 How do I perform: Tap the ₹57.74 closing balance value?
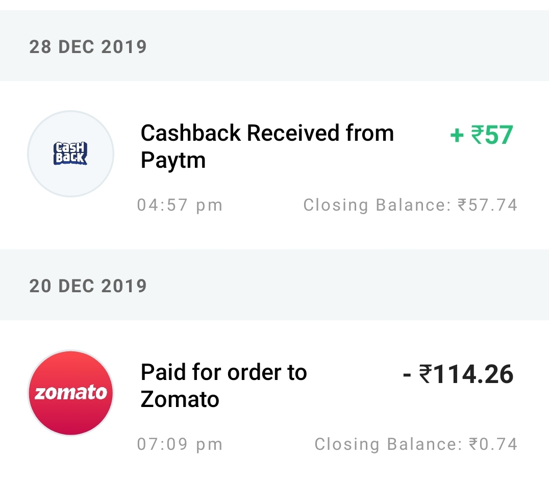click(487, 205)
